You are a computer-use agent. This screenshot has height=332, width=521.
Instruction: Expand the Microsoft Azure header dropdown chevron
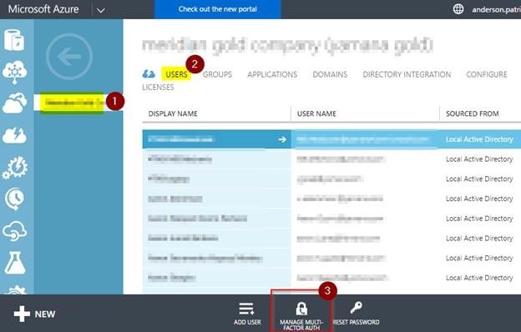coord(101,10)
